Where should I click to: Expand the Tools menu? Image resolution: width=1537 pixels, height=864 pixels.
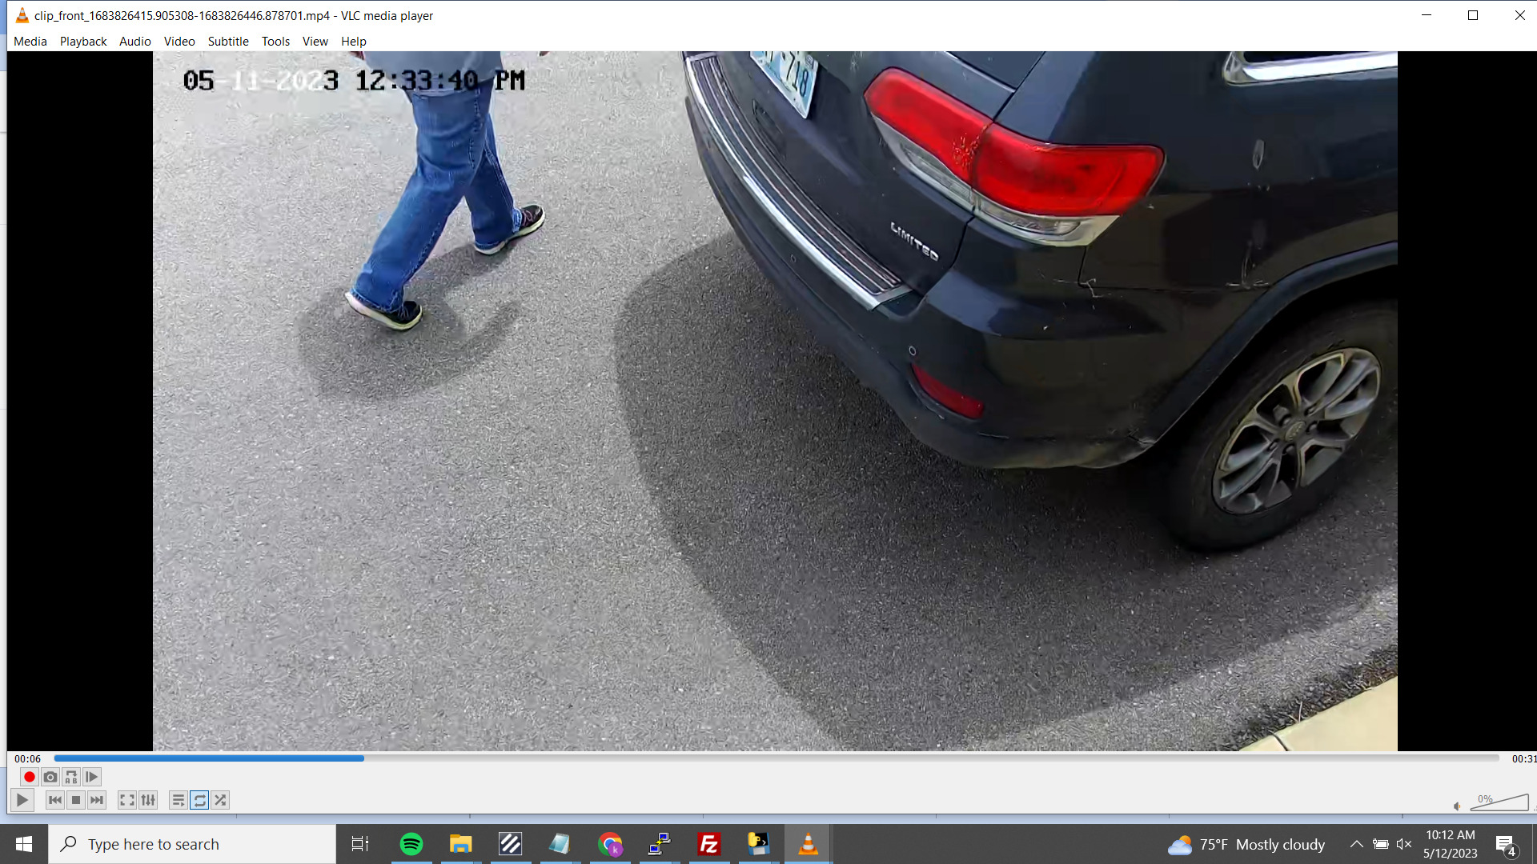[275, 42]
